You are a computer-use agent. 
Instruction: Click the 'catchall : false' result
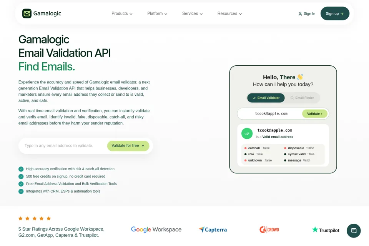(x=257, y=148)
